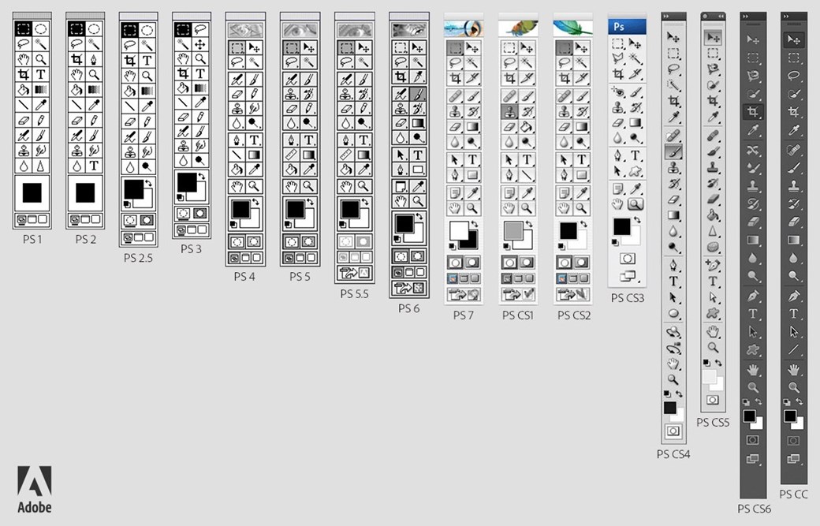Select the Line tool in PS CC toolbar
820x526 pixels.
click(793, 349)
